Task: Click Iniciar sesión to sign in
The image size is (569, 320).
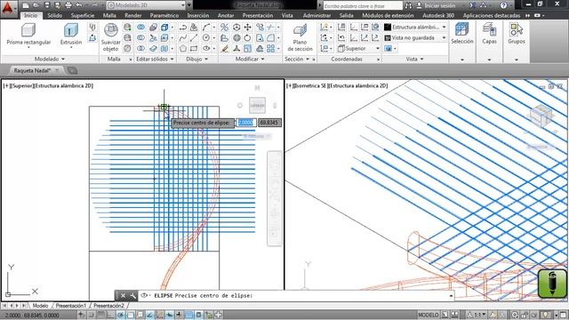Action: tap(436, 5)
